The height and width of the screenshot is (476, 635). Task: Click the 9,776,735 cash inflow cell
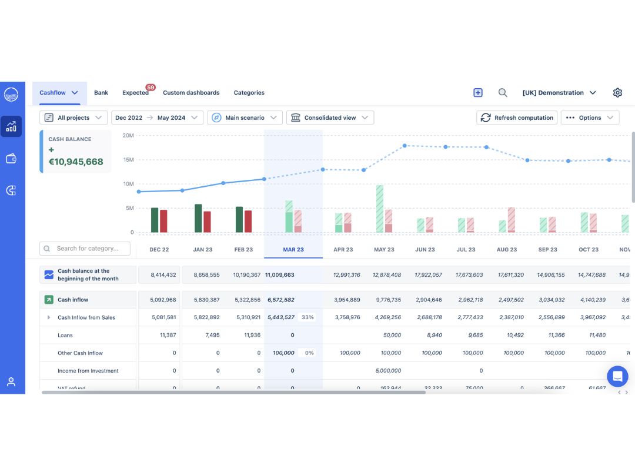pyautogui.click(x=389, y=300)
